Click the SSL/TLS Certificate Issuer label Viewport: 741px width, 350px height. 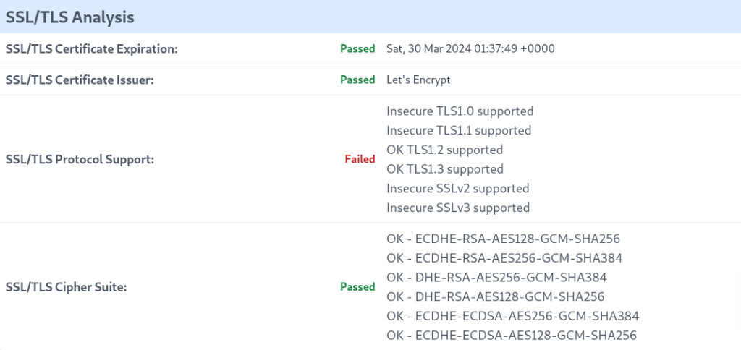(x=80, y=80)
